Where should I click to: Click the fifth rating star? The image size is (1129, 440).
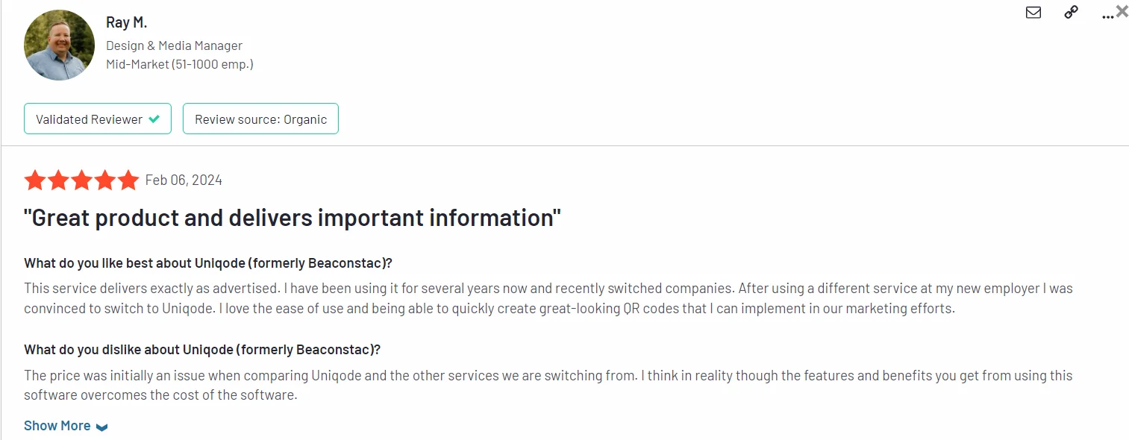(128, 180)
